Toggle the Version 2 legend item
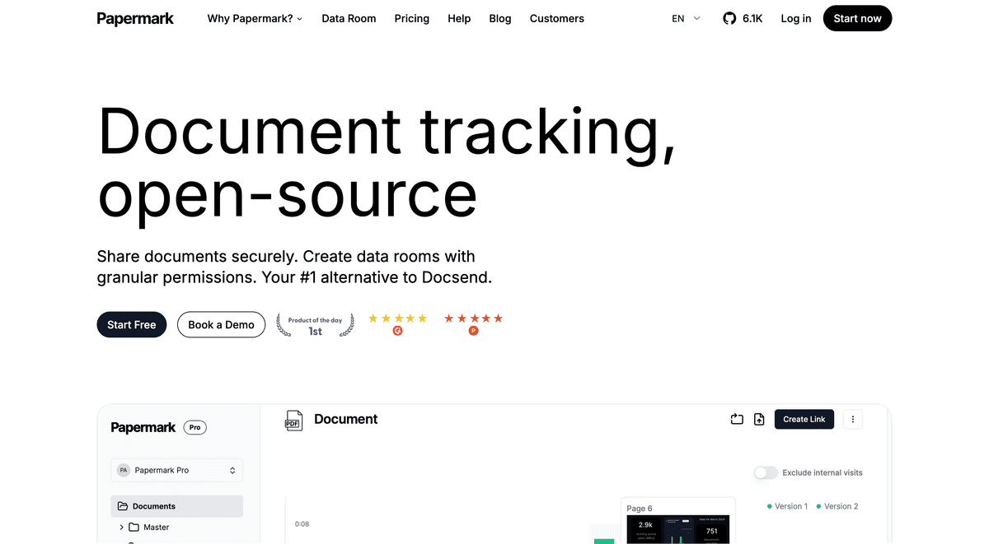989x544 pixels. 837,506
